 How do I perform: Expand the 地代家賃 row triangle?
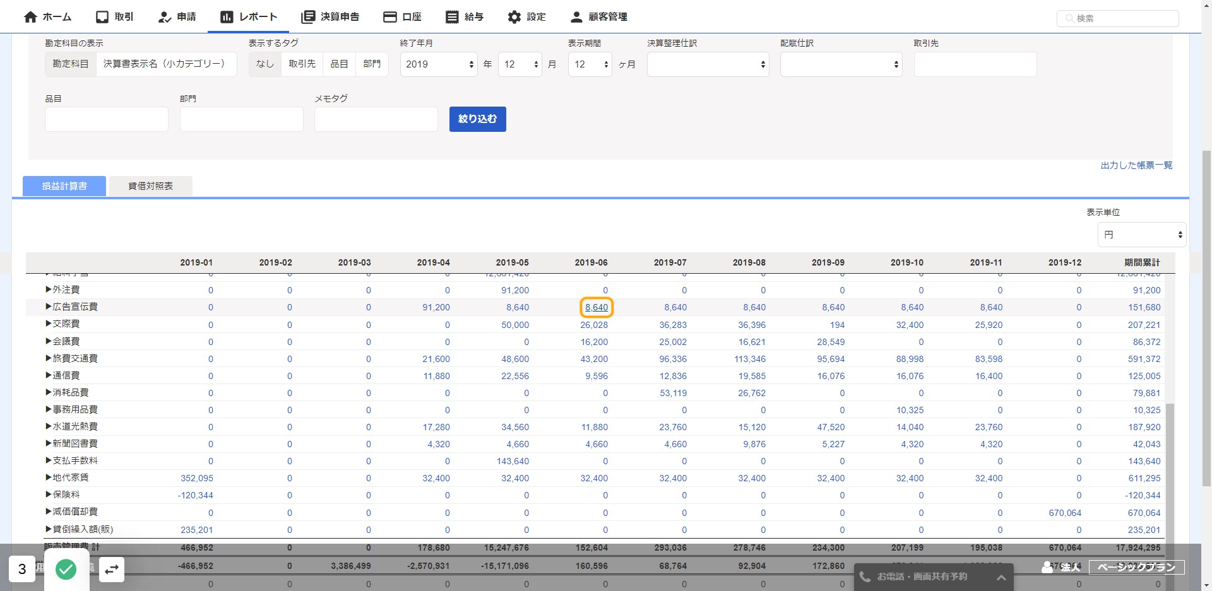tap(49, 477)
